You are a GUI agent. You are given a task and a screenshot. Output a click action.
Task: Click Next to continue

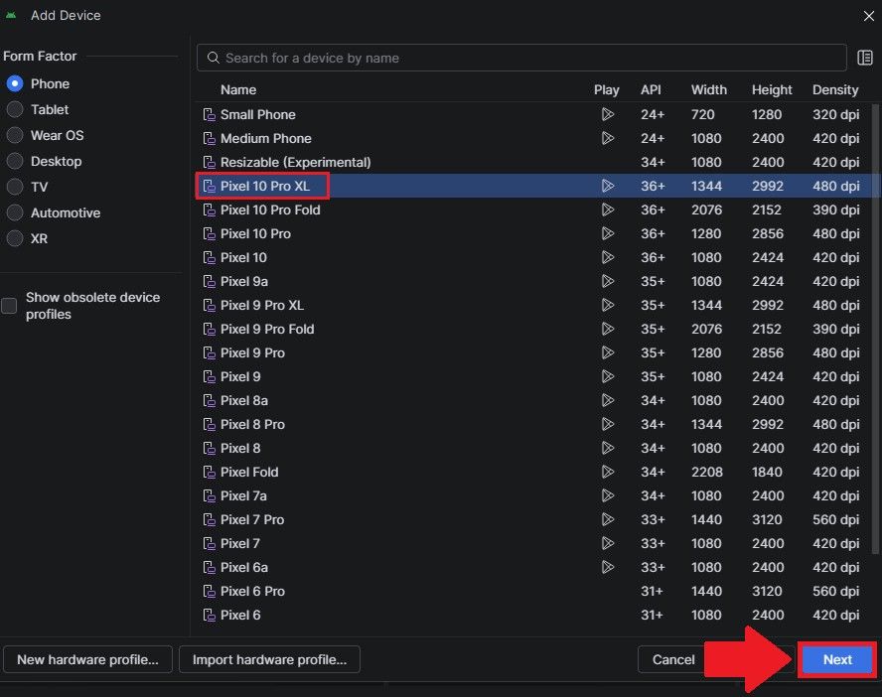[x=837, y=659]
